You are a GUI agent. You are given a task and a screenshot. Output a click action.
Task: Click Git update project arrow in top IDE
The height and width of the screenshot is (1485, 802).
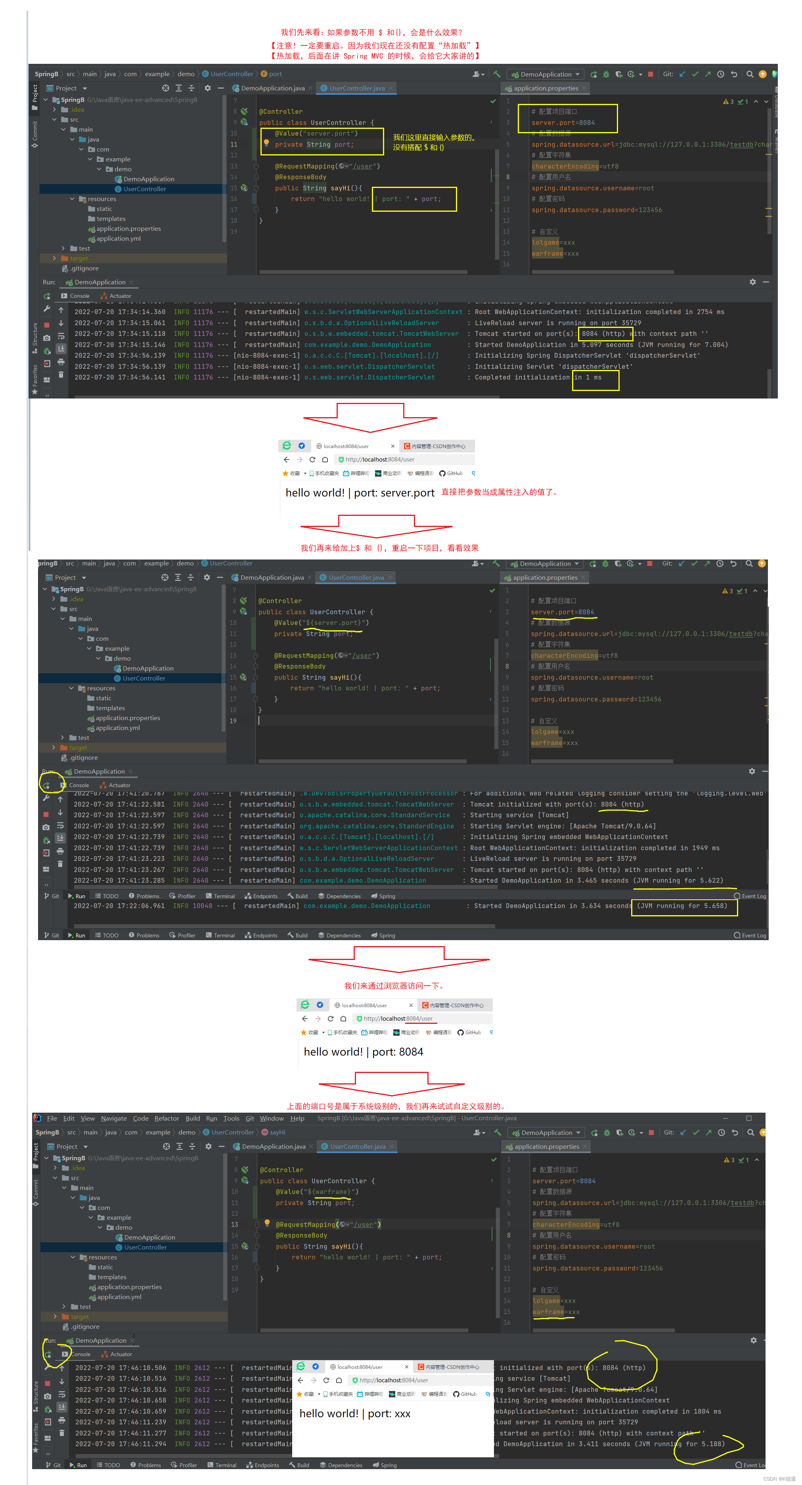coord(683,74)
